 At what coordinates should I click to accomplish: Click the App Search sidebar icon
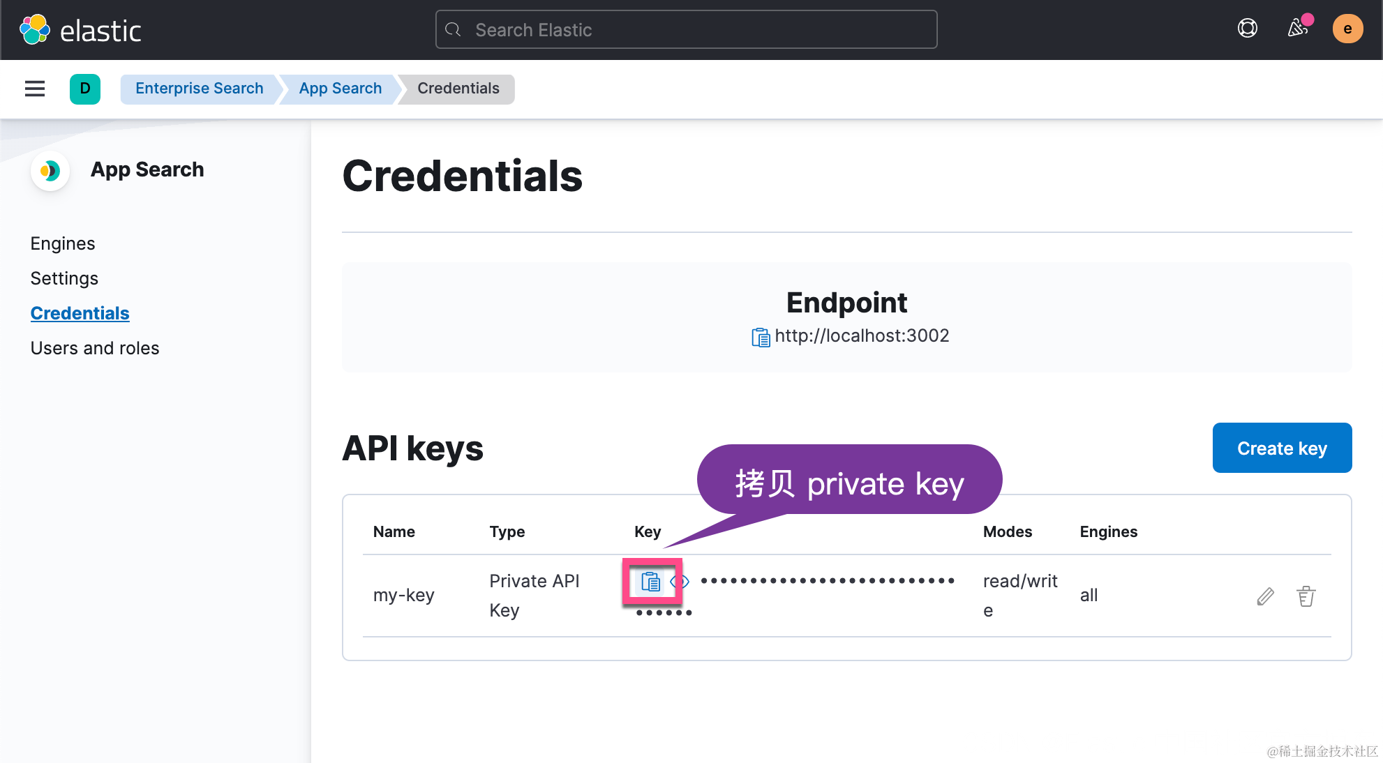pos(50,170)
